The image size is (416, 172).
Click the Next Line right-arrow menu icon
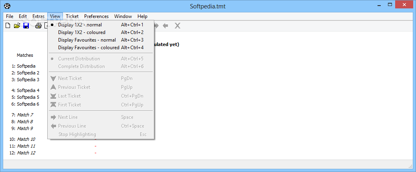pyautogui.click(x=53, y=117)
